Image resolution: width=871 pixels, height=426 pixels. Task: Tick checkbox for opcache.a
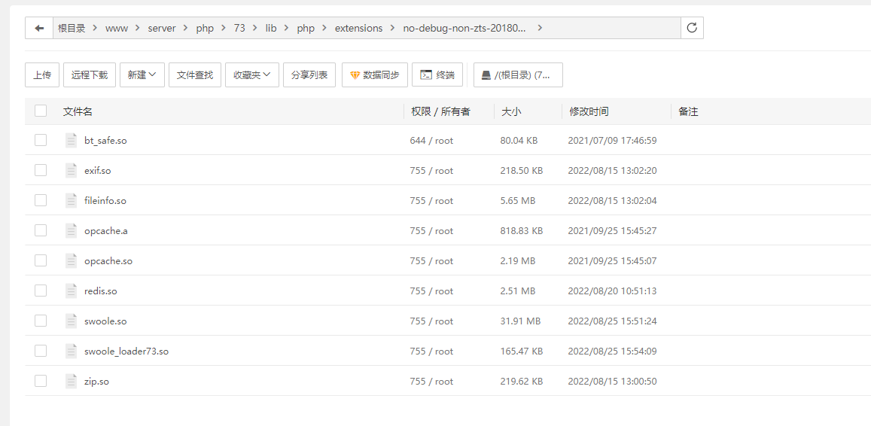click(x=41, y=230)
